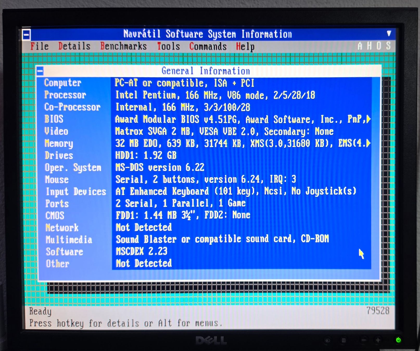Click the S indicator in the menu bar
The height and width of the screenshot is (351, 420).
[388, 46]
